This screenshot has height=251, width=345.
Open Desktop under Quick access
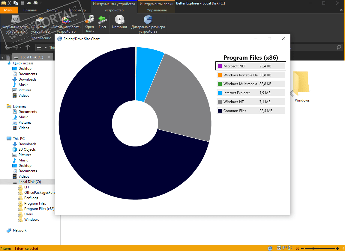[25, 69]
